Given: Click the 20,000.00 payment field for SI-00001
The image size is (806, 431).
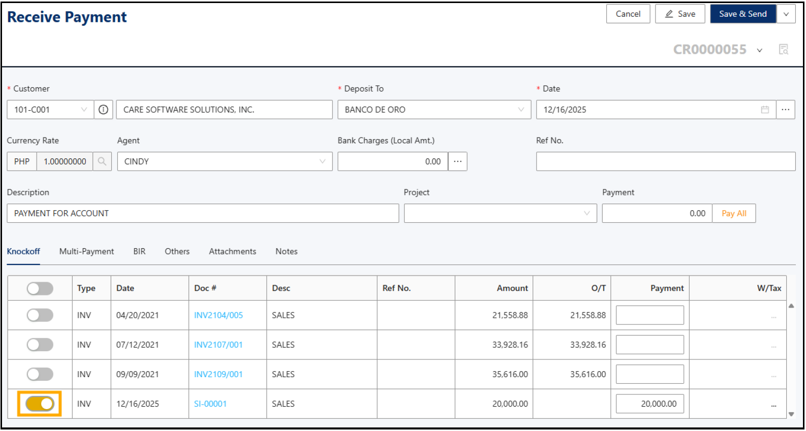Looking at the screenshot, I should pos(650,404).
